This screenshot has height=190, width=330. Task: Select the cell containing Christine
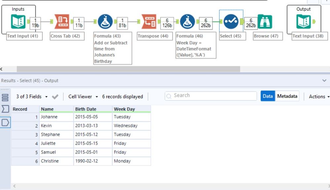coord(56,161)
